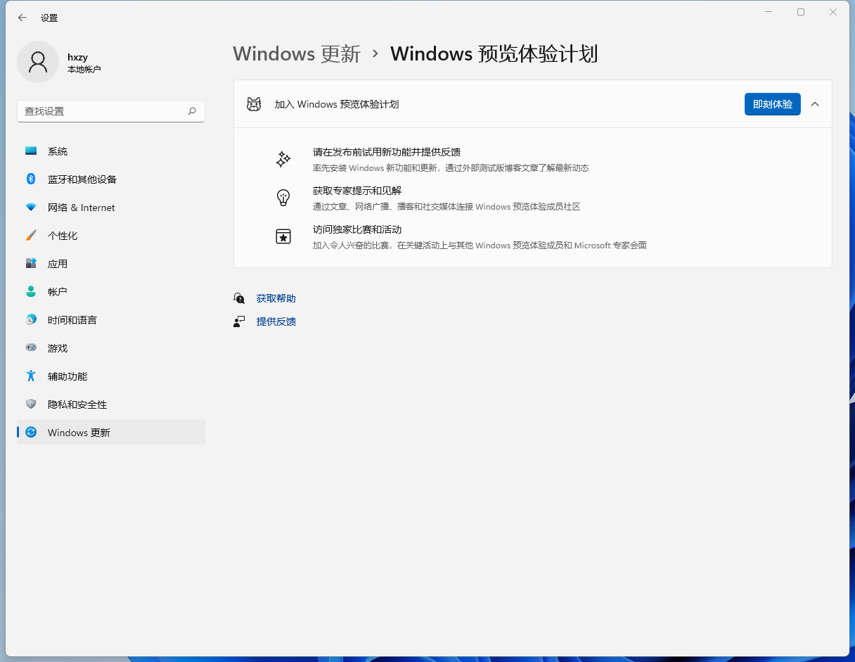Click the help headset icon beside 获取帮助
Screen dimensions: 855x662
click(x=239, y=298)
